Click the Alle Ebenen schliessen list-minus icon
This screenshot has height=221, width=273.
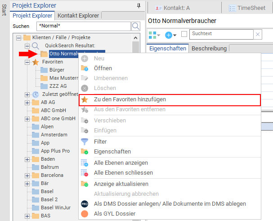click(x=85, y=173)
